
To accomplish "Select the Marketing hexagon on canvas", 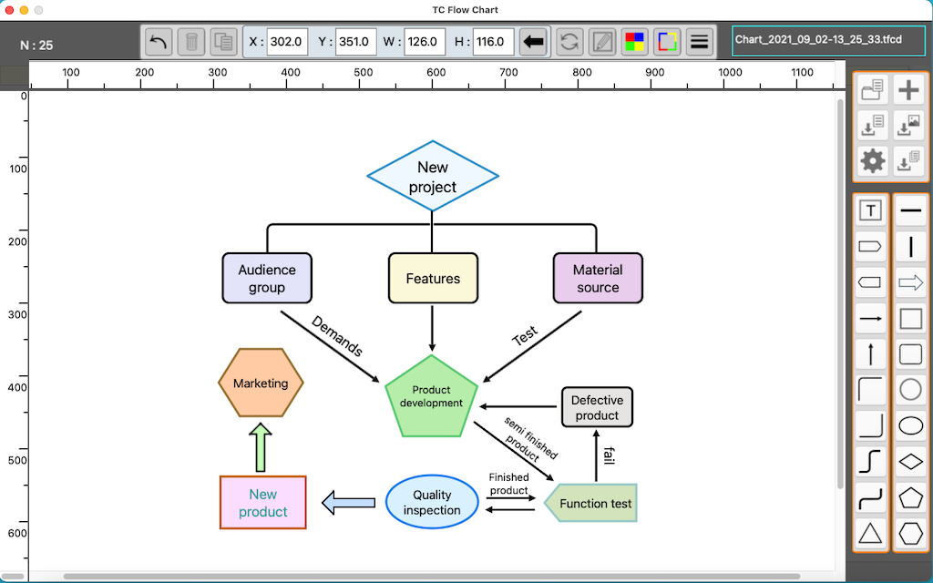I will 261,384.
